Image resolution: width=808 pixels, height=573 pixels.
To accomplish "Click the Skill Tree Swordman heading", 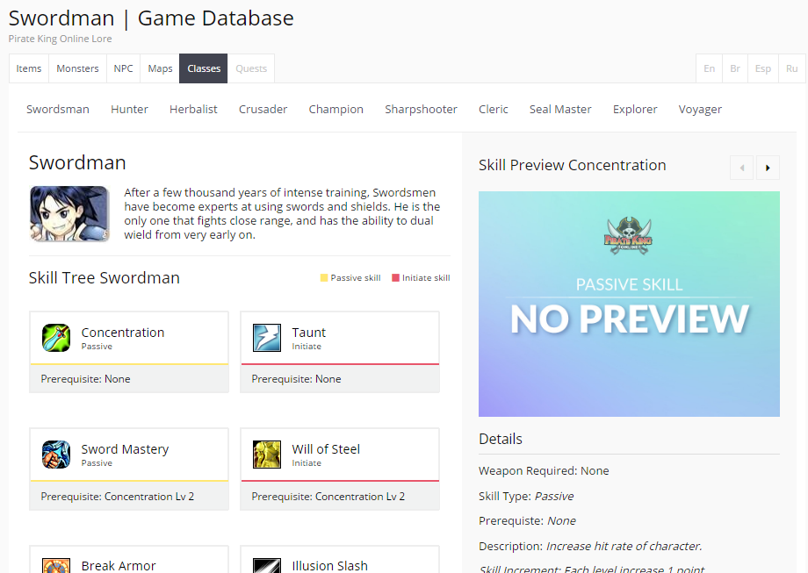I will tap(105, 278).
